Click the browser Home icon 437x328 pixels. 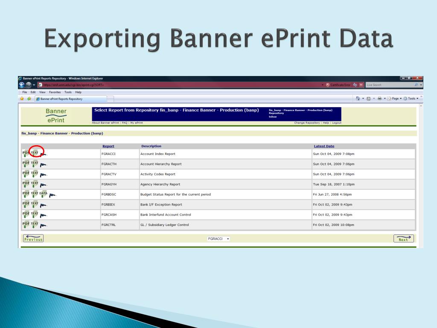358,99
